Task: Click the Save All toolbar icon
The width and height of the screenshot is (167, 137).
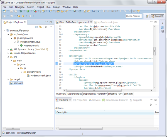Action: (16, 11)
